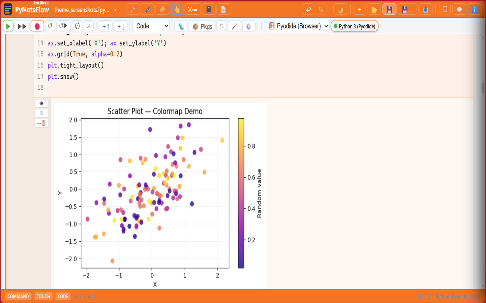Export the notebook with the upload-tray icon

(x=425, y=9)
